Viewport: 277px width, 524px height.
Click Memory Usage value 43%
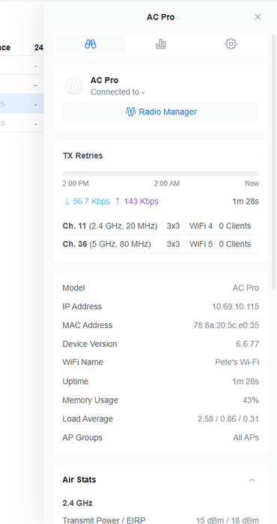[251, 400]
